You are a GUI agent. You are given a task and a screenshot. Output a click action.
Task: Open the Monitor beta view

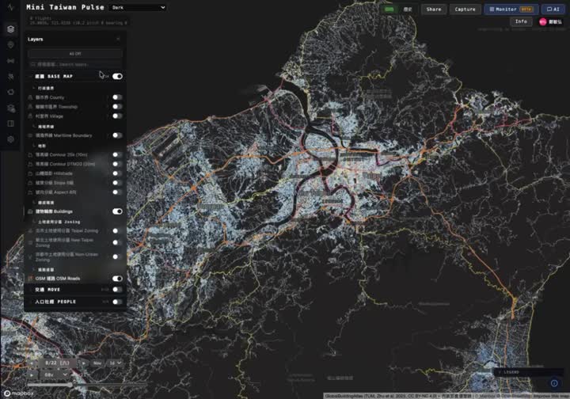(x=511, y=9)
